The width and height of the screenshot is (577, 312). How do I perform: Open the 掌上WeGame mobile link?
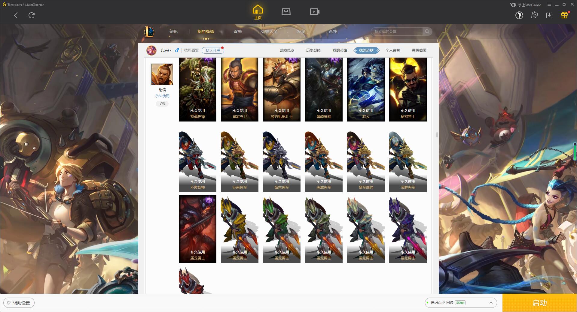(526, 5)
